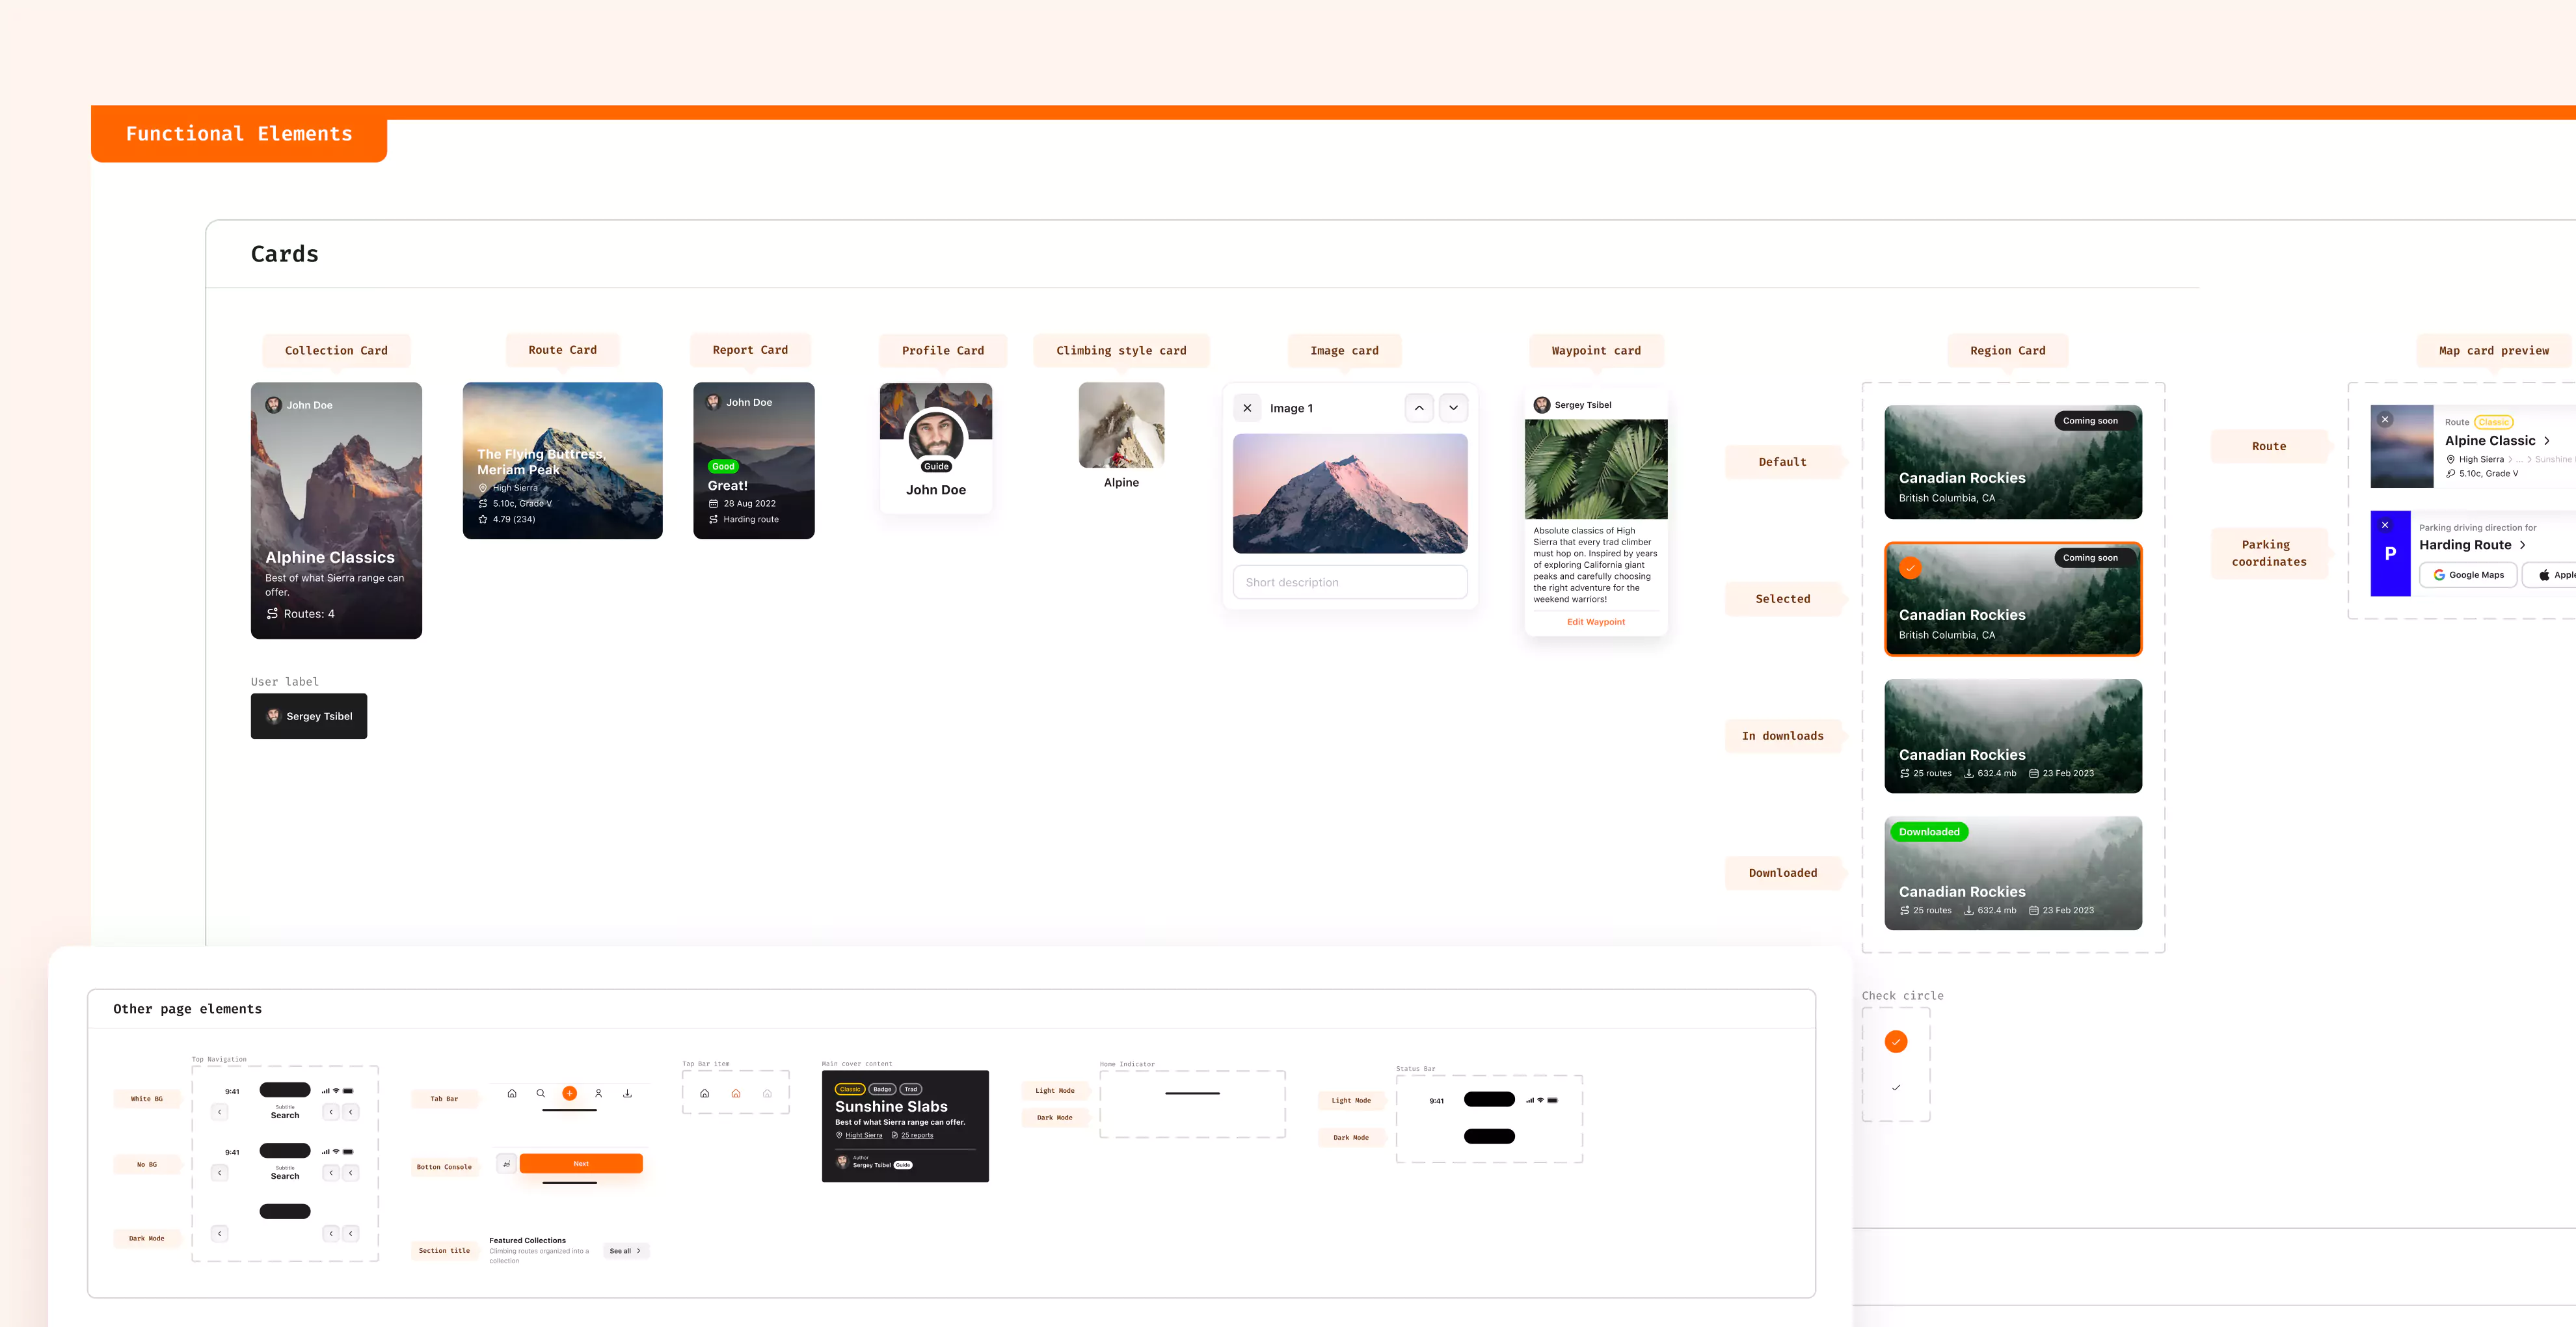Select the Classic badge on Sunshine Slabs
2576x1327 pixels.
[x=850, y=1089]
